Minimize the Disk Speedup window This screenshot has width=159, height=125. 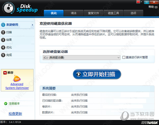[147, 2]
